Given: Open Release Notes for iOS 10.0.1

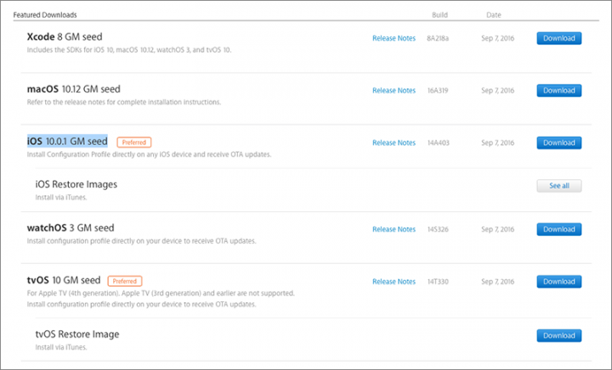Looking at the screenshot, I should (394, 143).
